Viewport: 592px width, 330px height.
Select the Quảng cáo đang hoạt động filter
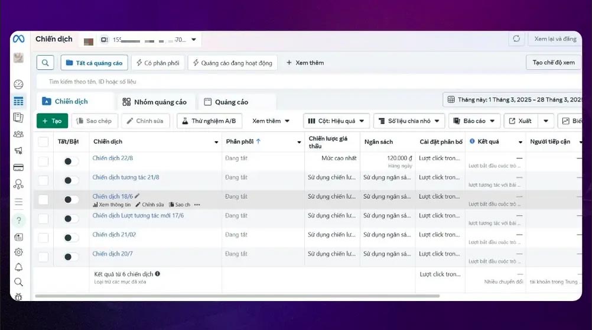click(x=233, y=63)
